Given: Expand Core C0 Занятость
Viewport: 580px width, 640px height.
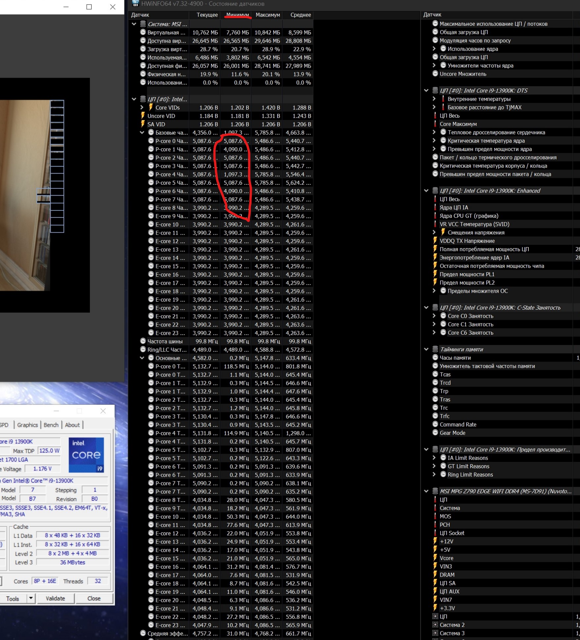Looking at the screenshot, I should point(434,316).
